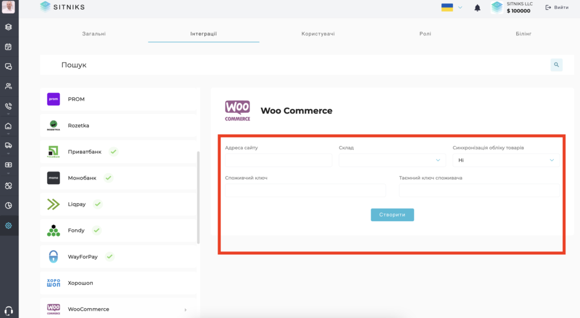Click the Адреса сайту input field

pos(278,160)
